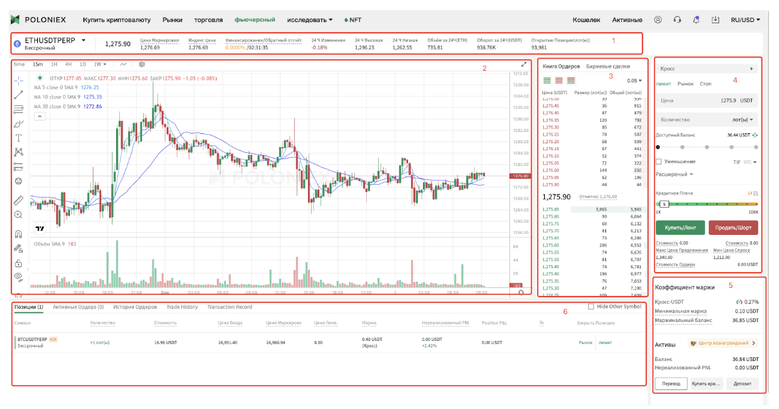Click the app download icon in header
This screenshot has height=409, width=779.
tap(715, 20)
